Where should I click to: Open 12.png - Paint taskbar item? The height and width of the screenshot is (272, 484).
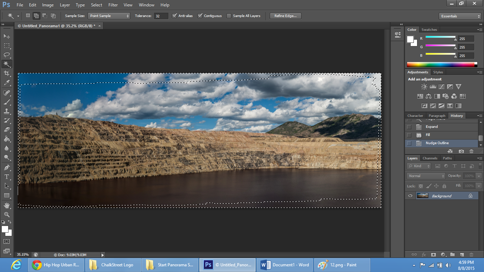click(343, 265)
